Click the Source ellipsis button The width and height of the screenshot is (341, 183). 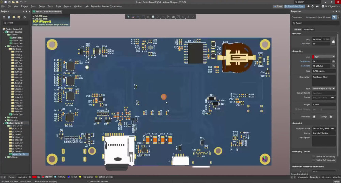click(332, 97)
